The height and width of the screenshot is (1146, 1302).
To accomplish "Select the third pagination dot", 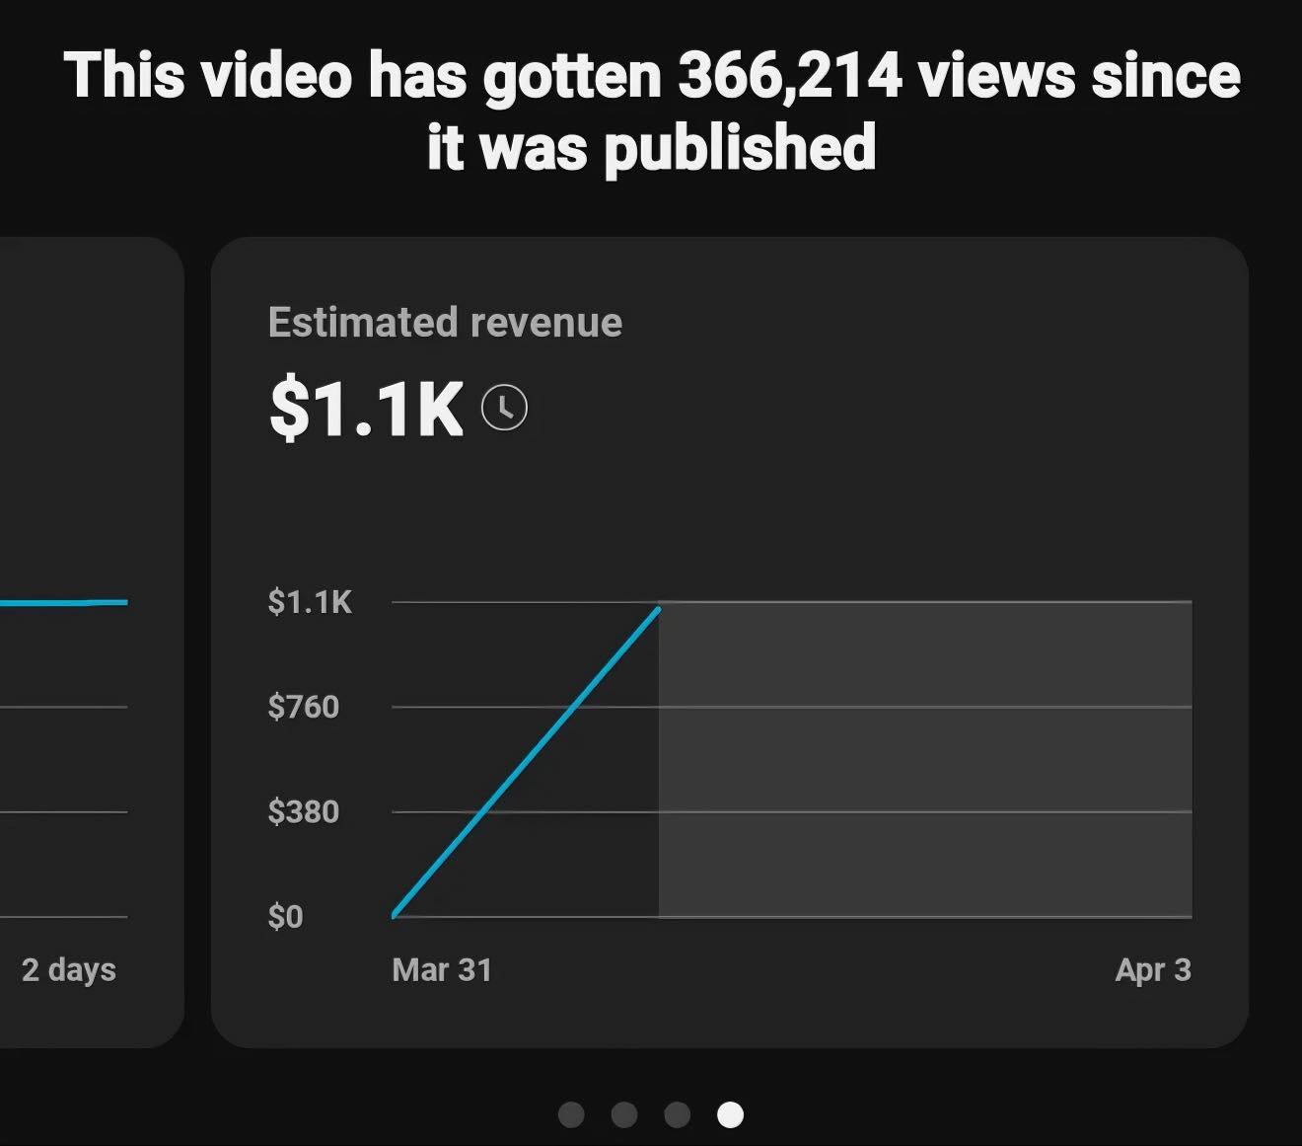I will click(x=677, y=1114).
